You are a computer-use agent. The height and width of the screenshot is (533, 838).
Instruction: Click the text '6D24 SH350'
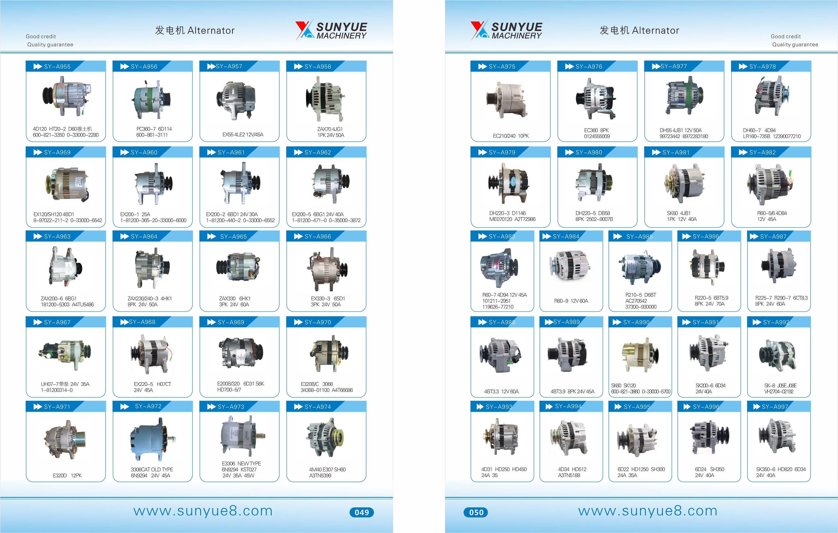710,469
